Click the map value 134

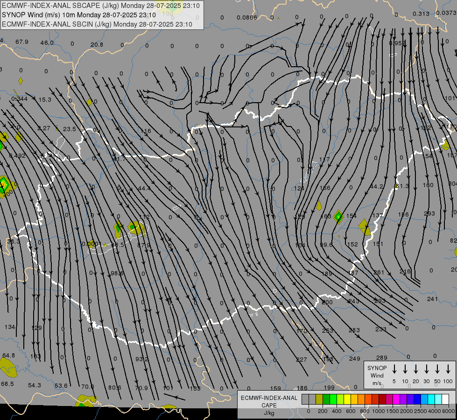(x=10, y=327)
